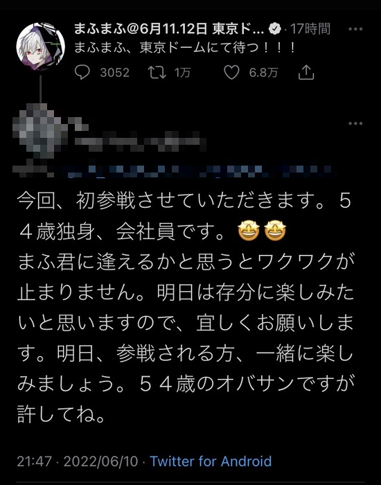Open the three-dot menu on the まふまふ tweet
This screenshot has height=485, width=381.
pyautogui.click(x=355, y=29)
